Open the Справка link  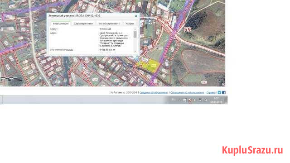click(x=211, y=92)
